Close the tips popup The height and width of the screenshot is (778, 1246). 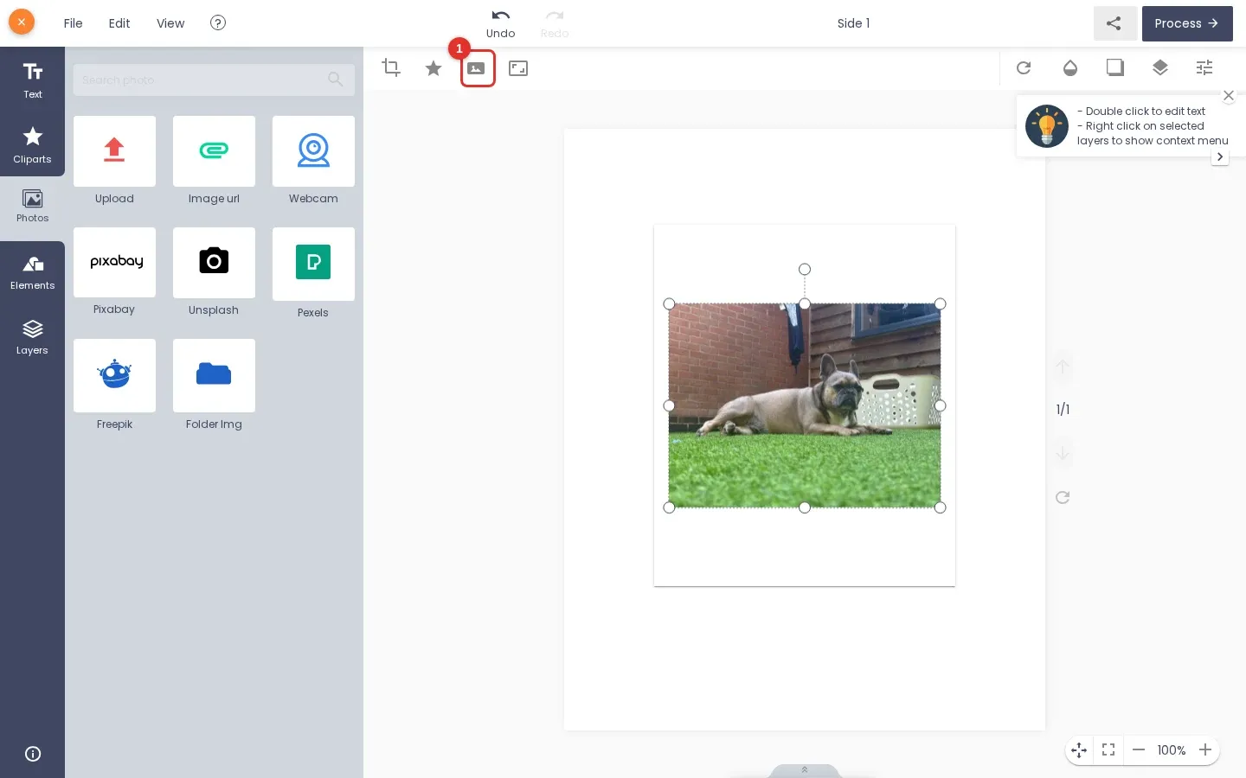(1229, 95)
